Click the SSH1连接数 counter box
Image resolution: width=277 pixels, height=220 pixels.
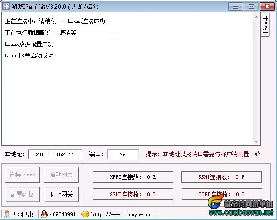tap(222, 177)
